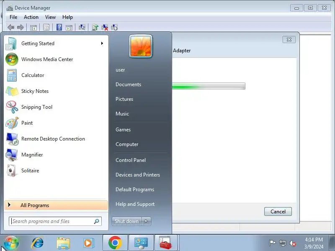
Task: Click the blue Help question mark toolbar icon
Action: pyautogui.click(x=59, y=27)
